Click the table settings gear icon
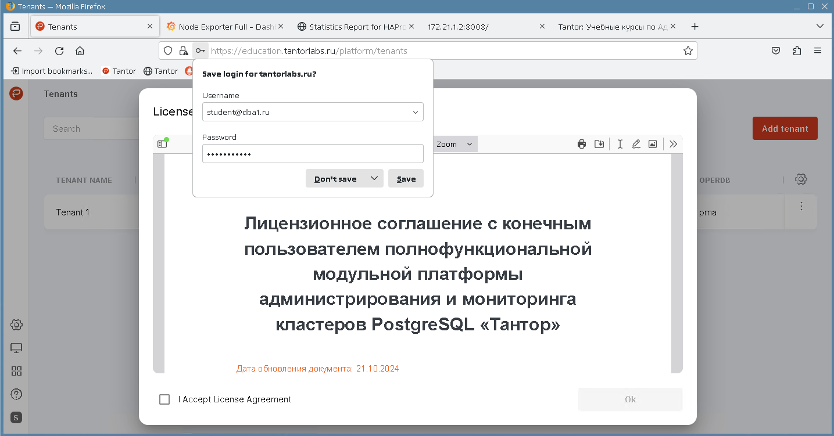This screenshot has width=834, height=436. pos(801,179)
